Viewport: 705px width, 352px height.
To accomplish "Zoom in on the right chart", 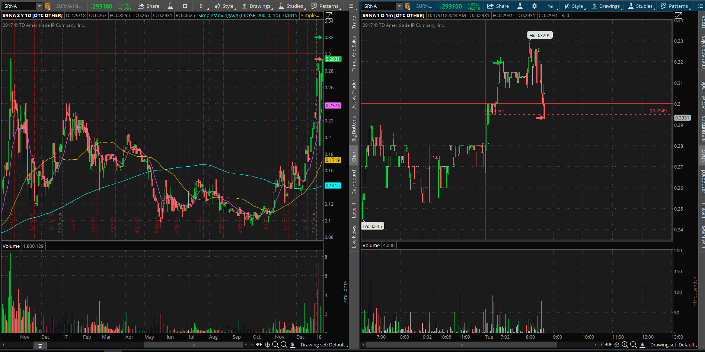I will pyautogui.click(x=625, y=345).
